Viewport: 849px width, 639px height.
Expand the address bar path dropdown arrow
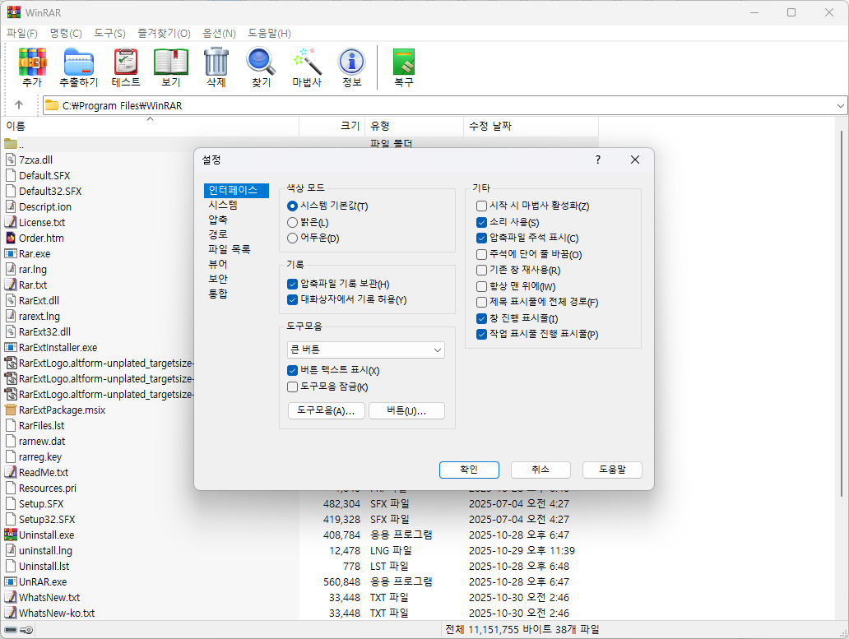pos(840,105)
